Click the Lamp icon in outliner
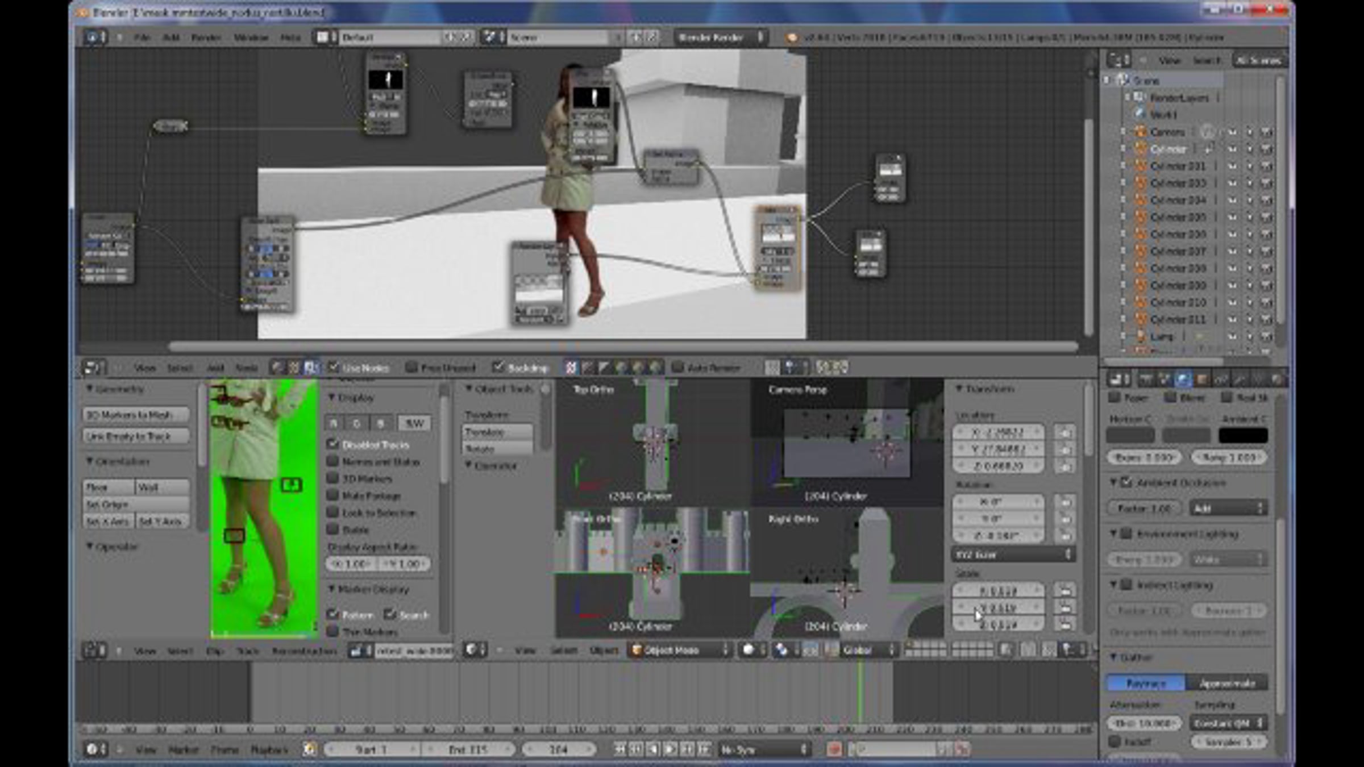Screen dimensions: 1364x767 1140,336
